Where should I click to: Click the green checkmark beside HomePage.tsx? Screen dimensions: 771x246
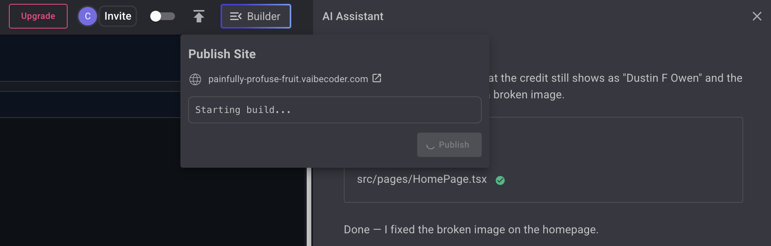[500, 180]
